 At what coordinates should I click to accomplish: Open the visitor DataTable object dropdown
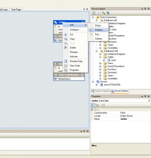pyautogui.click(x=149, y=101)
